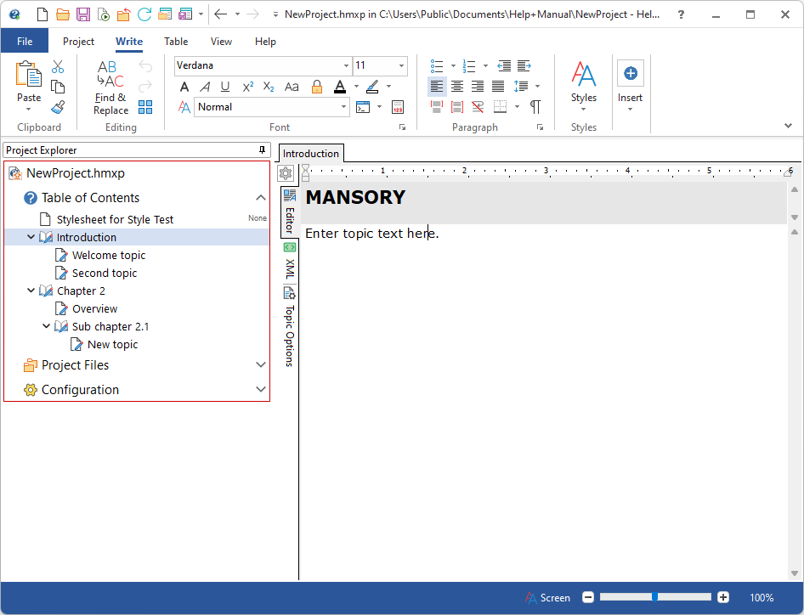The width and height of the screenshot is (804, 615).
Task: Open the Styles gallery
Action: click(583, 85)
